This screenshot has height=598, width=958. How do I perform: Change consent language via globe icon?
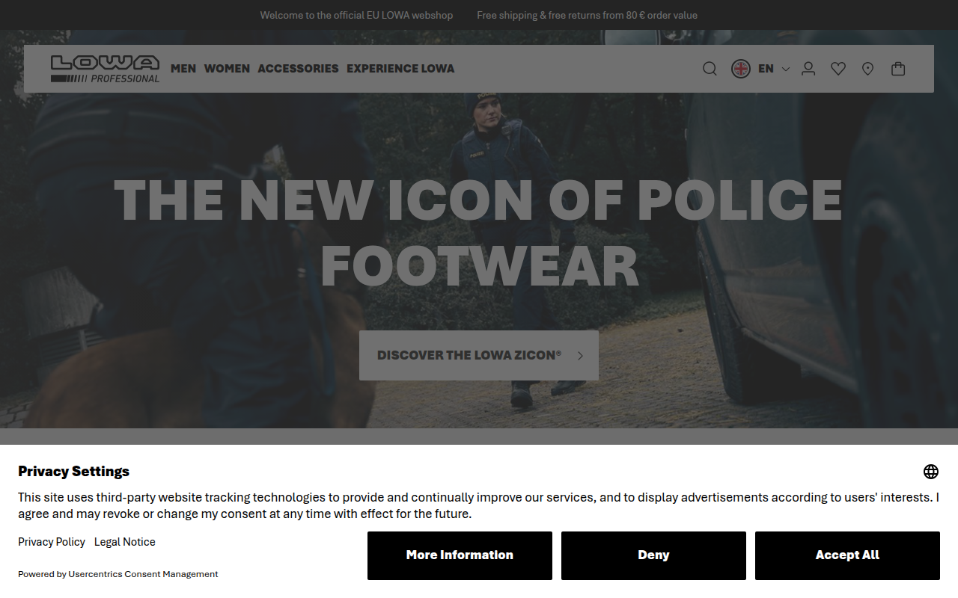tap(930, 472)
